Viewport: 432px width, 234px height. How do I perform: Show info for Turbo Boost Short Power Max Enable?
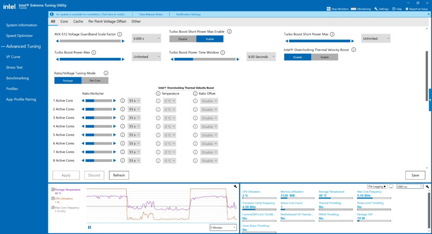[229, 32]
